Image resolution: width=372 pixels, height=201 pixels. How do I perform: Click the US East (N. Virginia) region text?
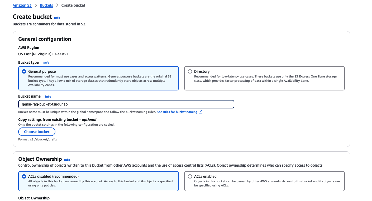point(43,54)
